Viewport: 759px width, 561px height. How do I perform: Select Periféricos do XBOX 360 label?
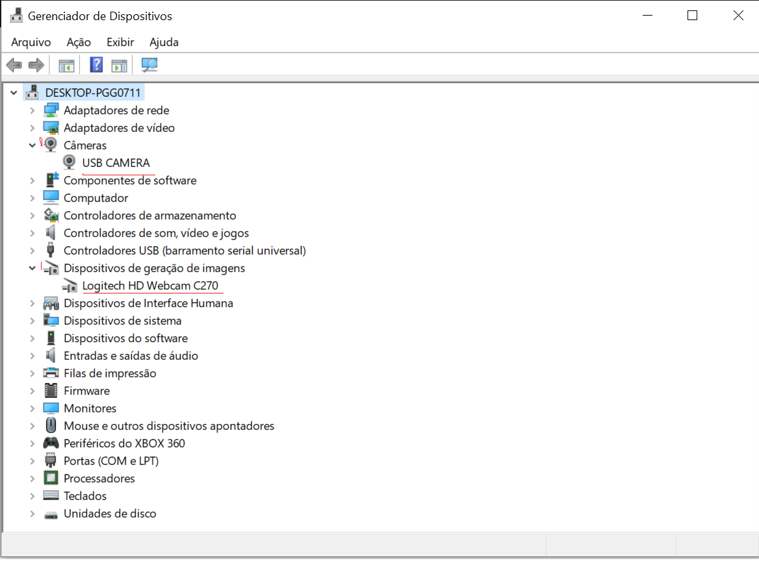pos(124,443)
